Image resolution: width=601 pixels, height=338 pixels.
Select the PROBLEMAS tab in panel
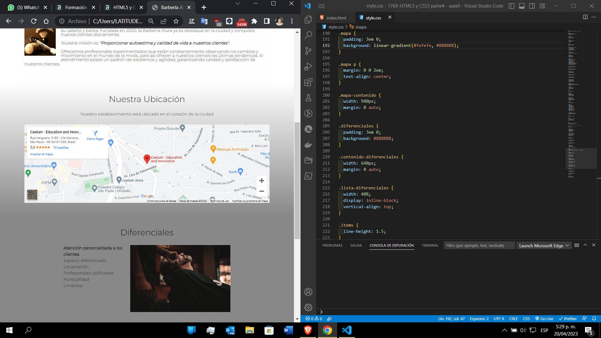click(333, 246)
